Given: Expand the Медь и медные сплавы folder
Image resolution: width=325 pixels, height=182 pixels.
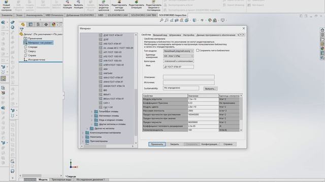Looking at the screenshot, I should coord(91,120).
